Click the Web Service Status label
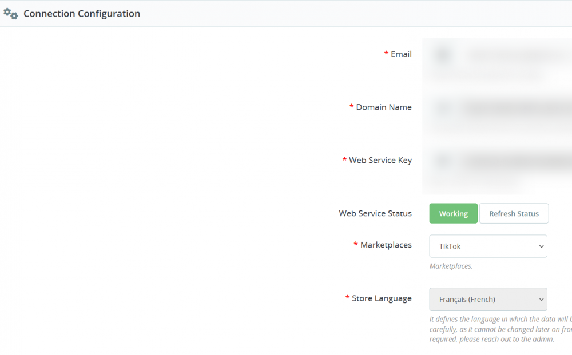The image size is (572, 355). 375,213
